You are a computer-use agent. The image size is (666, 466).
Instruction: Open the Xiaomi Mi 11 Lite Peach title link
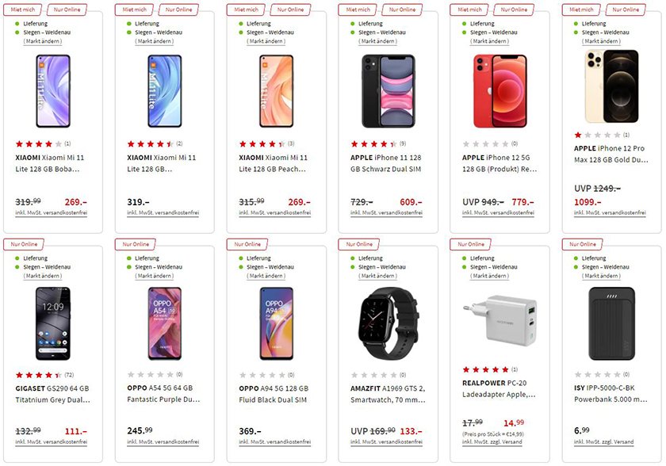point(275,164)
